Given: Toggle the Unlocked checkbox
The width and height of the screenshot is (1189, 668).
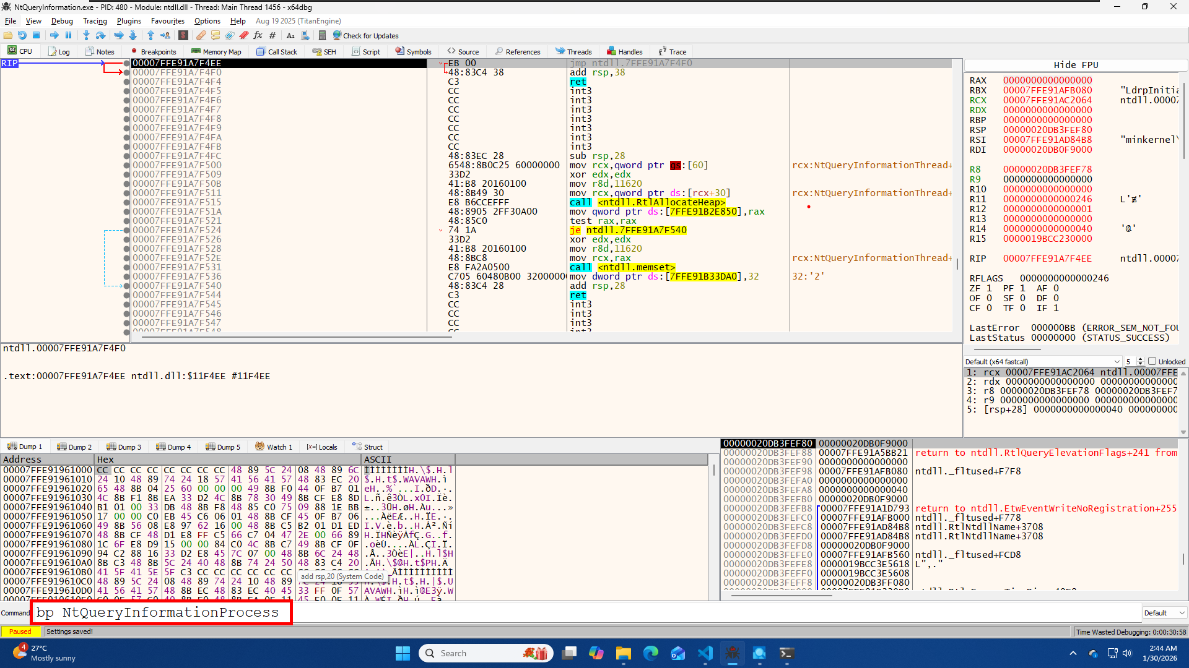Looking at the screenshot, I should pos(1152,361).
